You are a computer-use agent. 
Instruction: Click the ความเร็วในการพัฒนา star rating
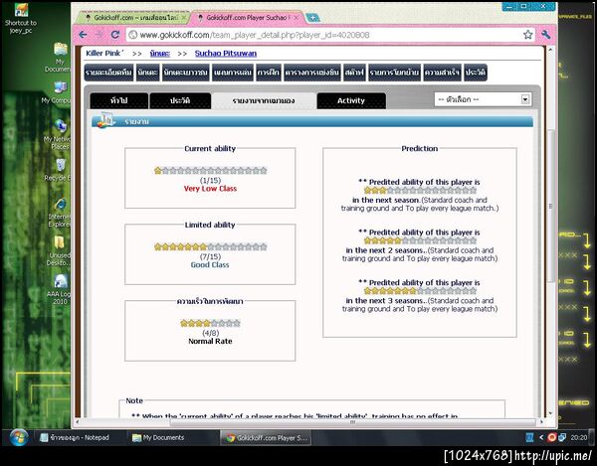210,324
